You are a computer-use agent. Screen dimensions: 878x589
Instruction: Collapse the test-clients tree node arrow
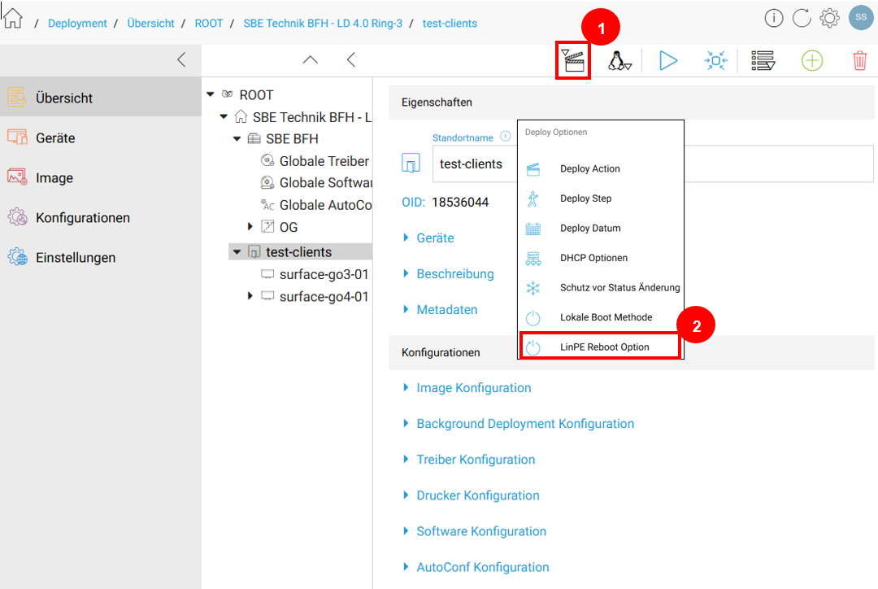(x=237, y=252)
